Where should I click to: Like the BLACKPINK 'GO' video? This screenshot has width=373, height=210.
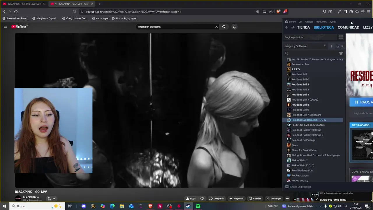[191, 199]
